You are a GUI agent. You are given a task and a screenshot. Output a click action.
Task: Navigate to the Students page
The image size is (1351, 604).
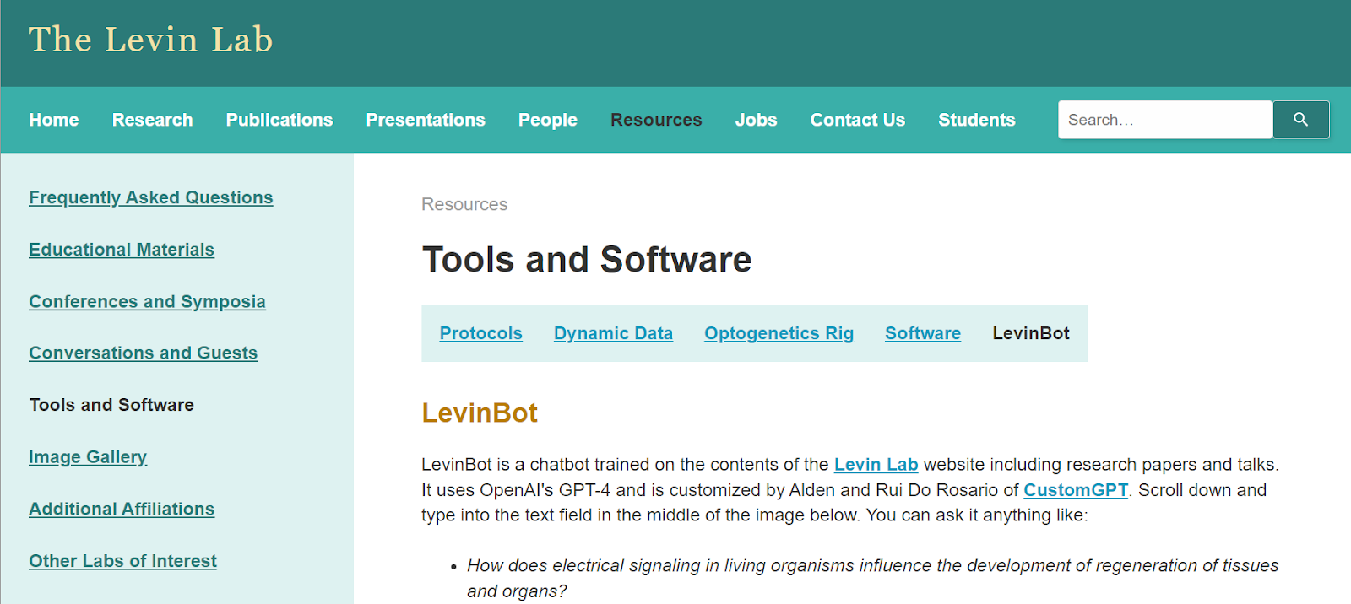pyautogui.click(x=976, y=120)
